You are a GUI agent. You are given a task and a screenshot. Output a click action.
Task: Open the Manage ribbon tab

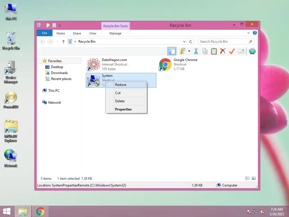click(115, 33)
